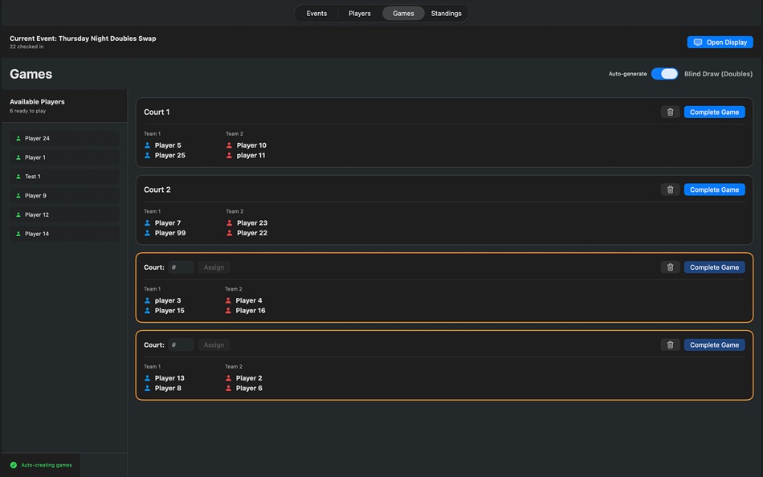
Task: Click the green person icon for Player 9
Action: (x=18, y=196)
